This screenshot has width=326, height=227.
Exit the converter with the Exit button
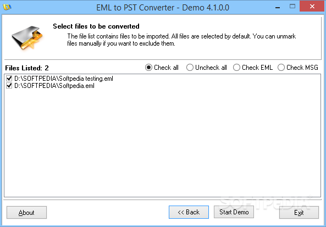pyautogui.click(x=299, y=213)
